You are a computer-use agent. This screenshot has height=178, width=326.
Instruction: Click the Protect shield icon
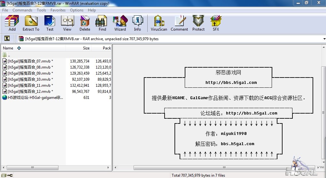coord(198,23)
